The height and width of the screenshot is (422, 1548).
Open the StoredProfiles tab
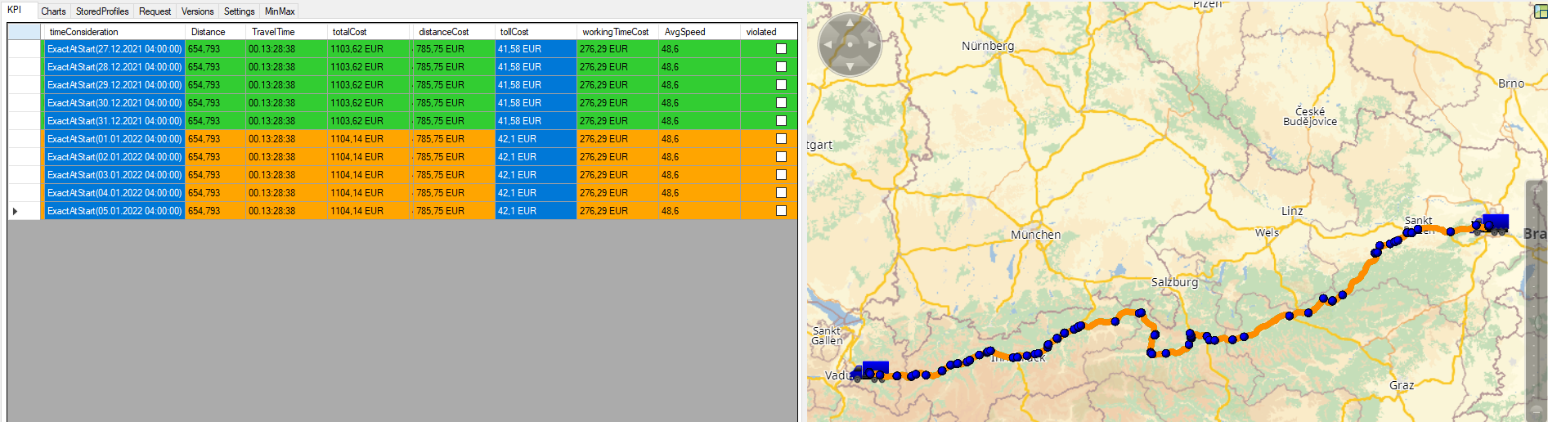[102, 11]
